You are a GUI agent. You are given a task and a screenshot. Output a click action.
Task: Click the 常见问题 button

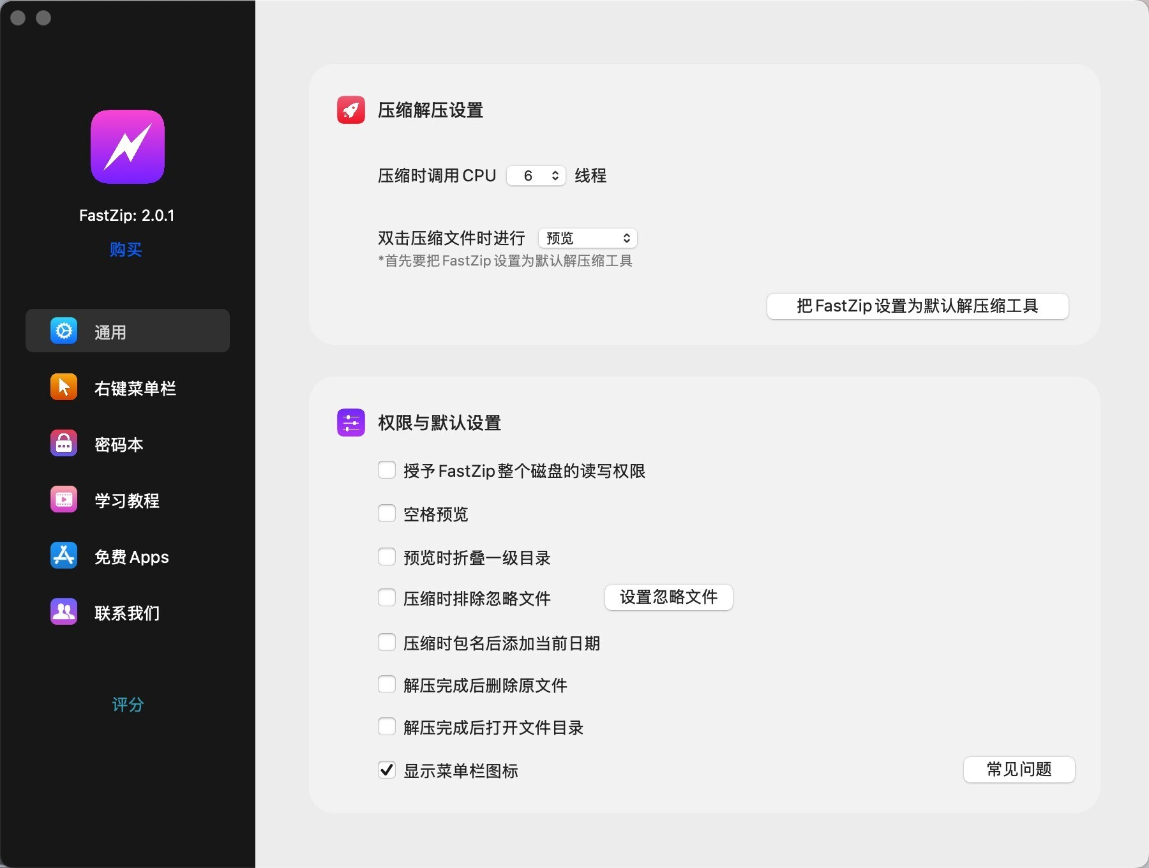coord(1019,770)
